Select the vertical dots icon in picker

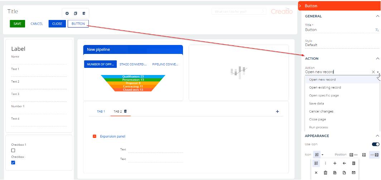(325, 163)
